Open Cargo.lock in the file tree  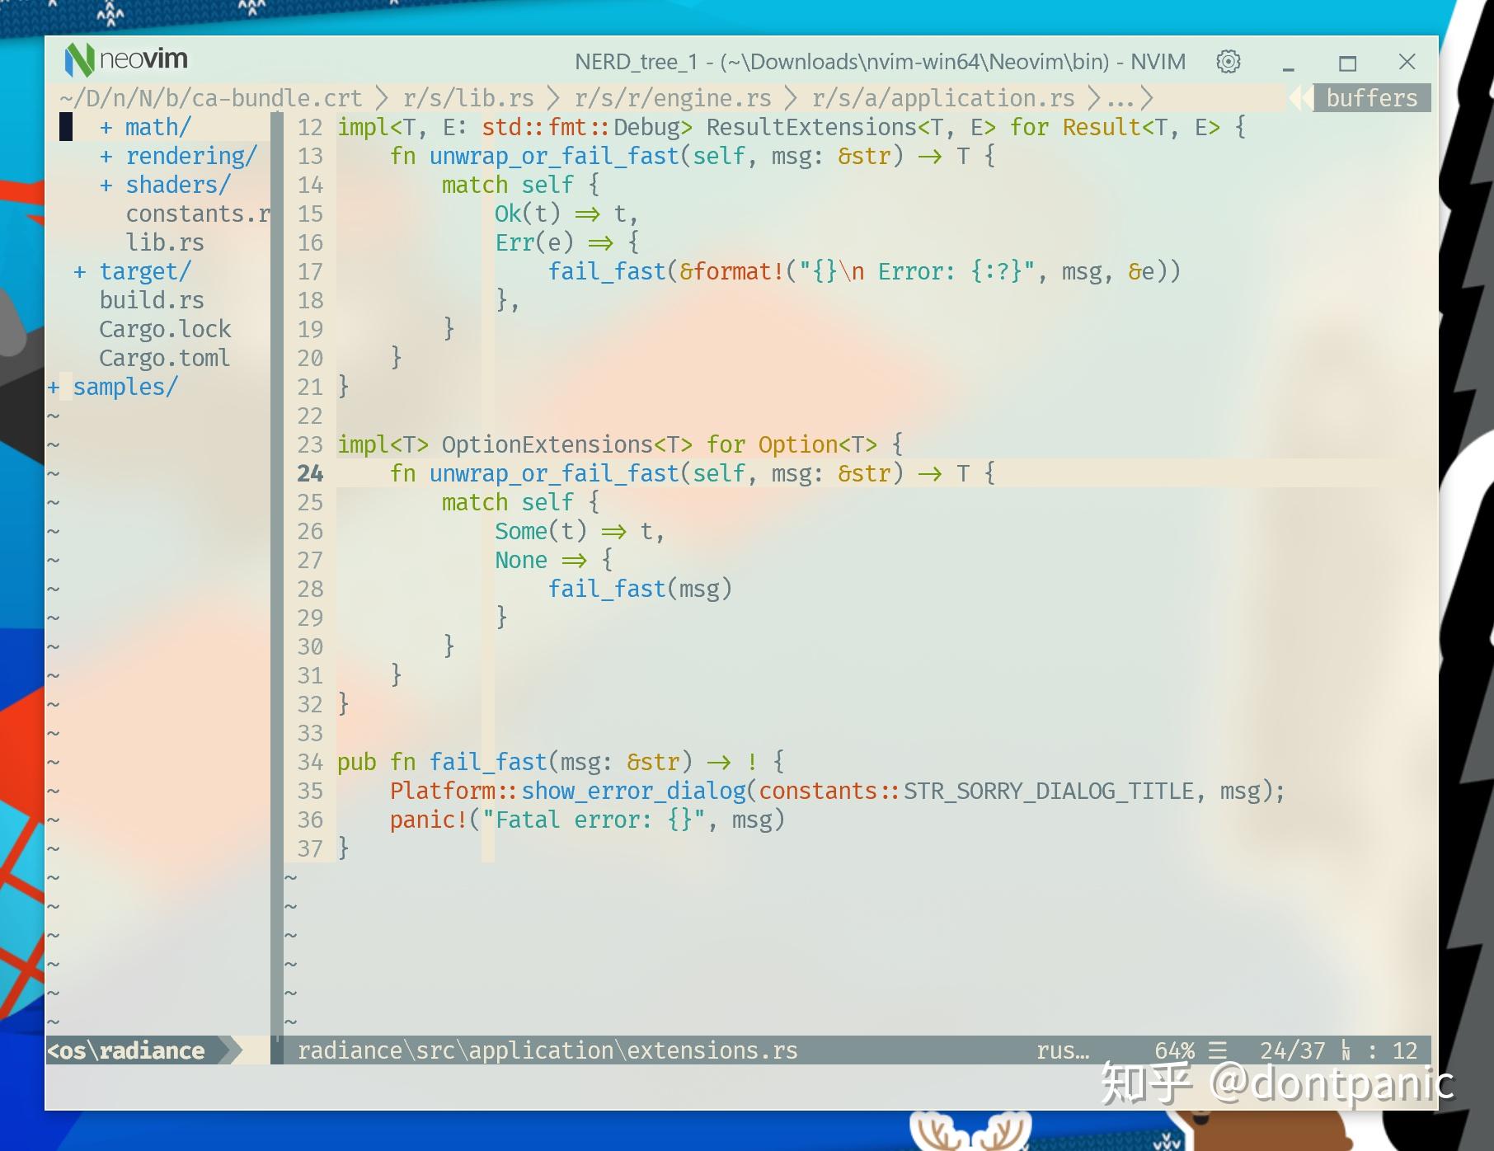coord(165,330)
